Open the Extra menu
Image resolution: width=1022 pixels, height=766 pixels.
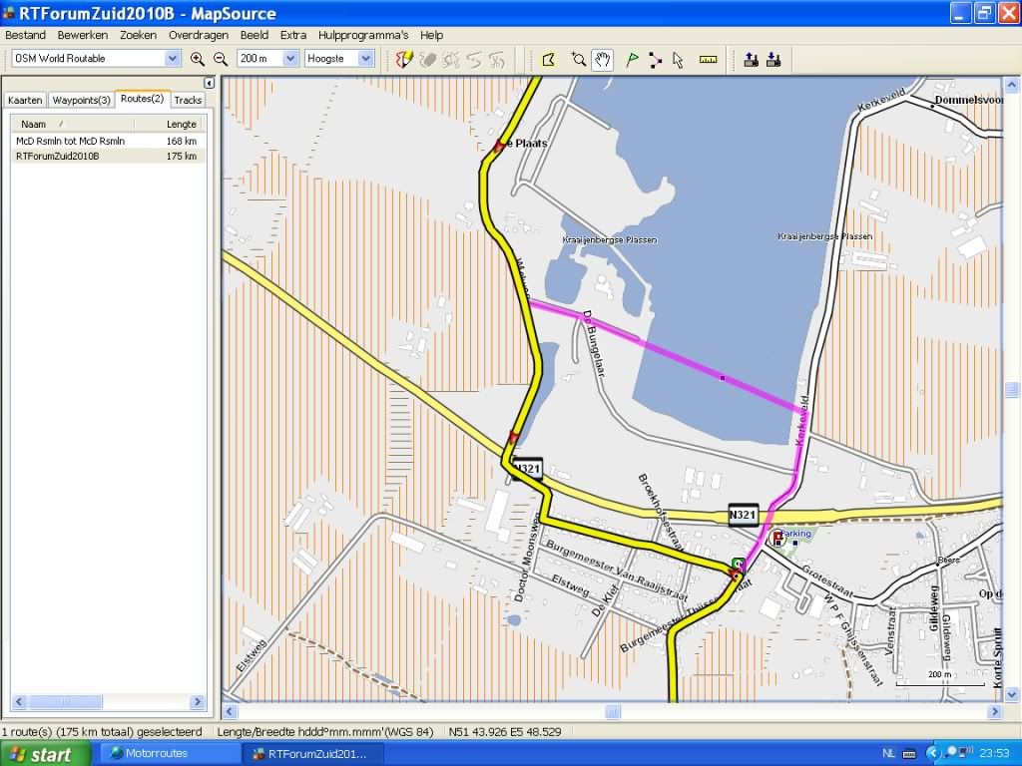[x=293, y=35]
